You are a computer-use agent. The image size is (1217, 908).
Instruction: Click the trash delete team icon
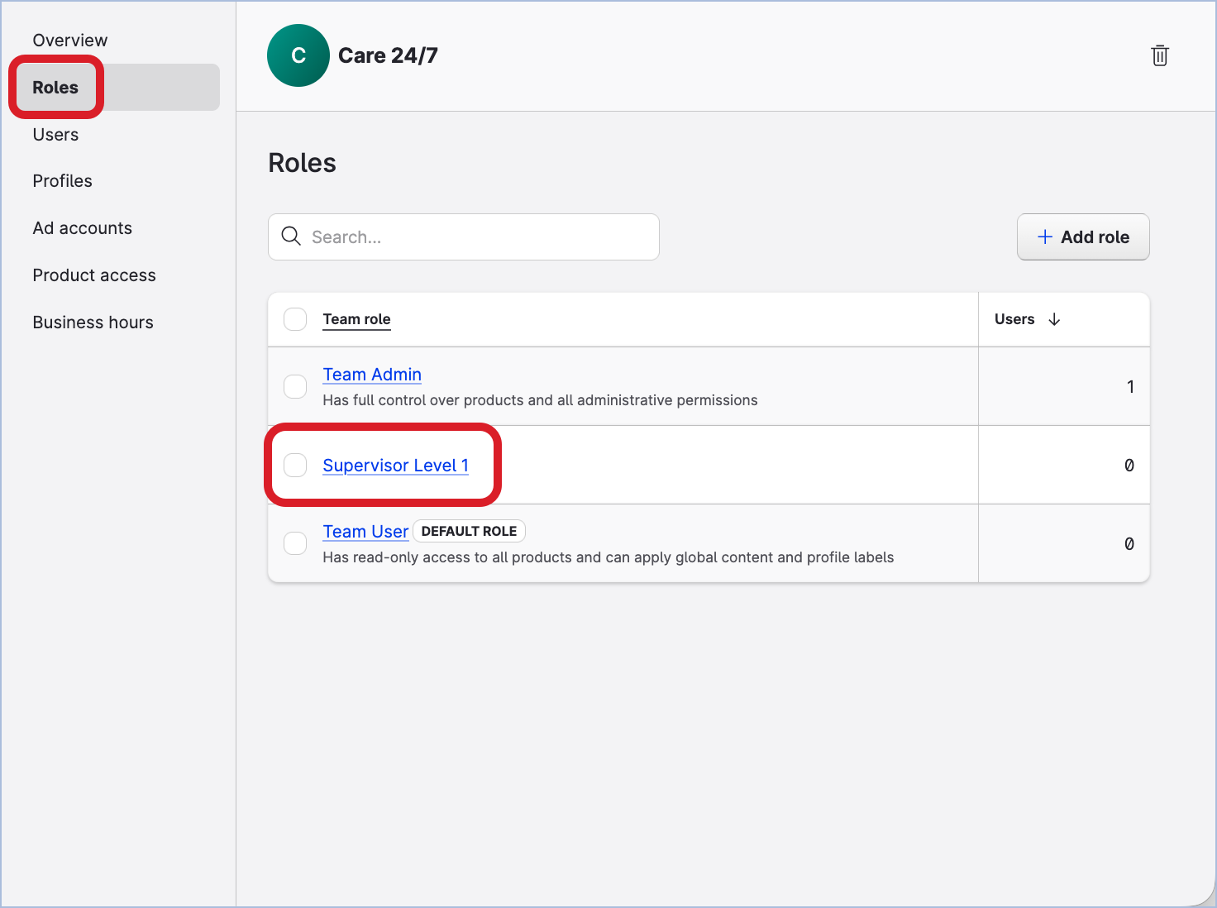pyautogui.click(x=1159, y=55)
